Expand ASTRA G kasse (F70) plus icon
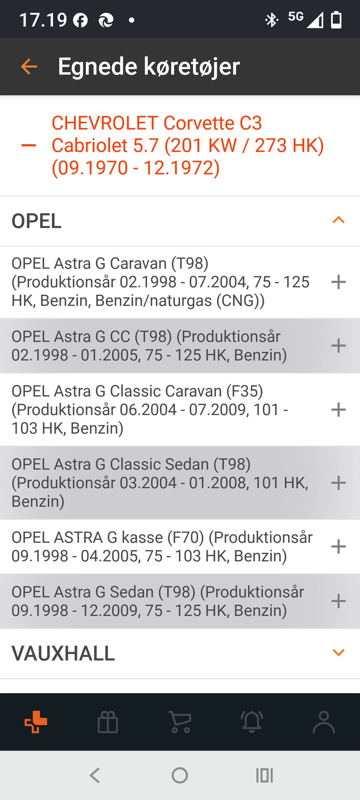Viewport: 360px width, 800px height. [338, 546]
